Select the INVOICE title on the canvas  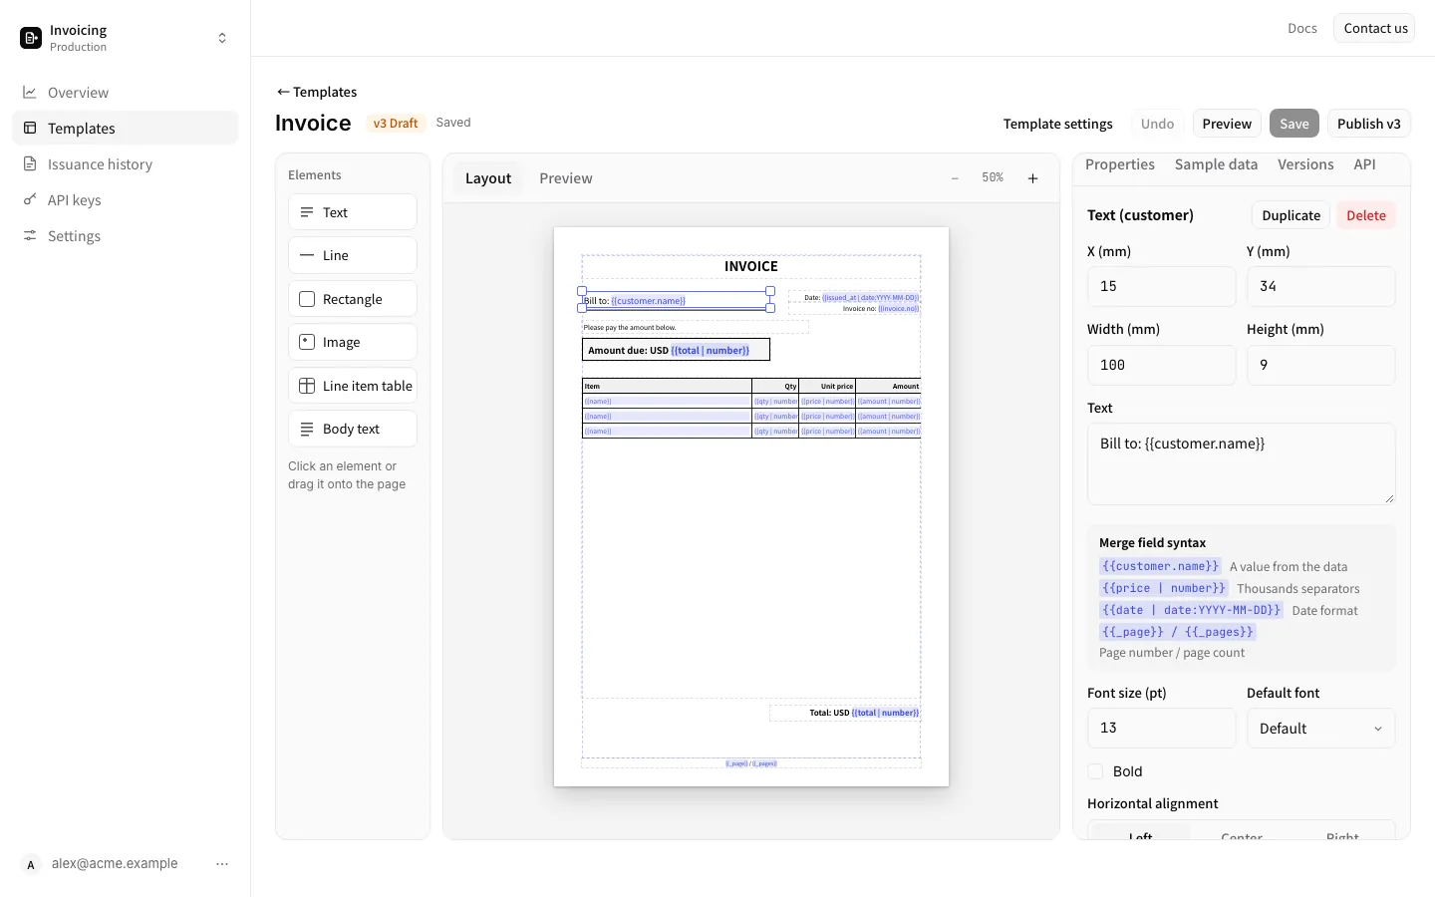coord(751,266)
